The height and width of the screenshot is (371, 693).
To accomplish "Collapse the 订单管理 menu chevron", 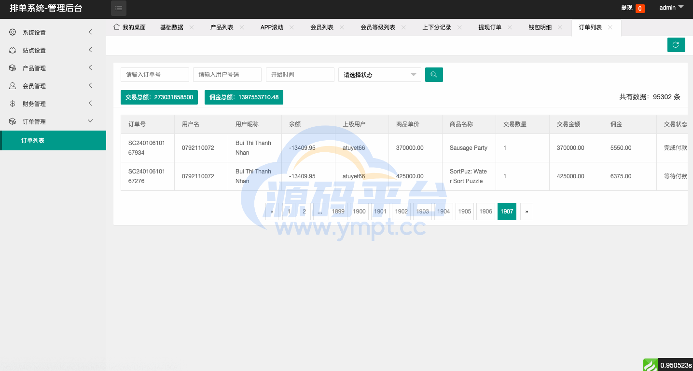I will click(90, 121).
